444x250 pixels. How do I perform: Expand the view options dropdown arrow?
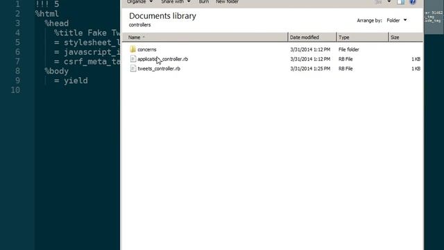point(389,1)
